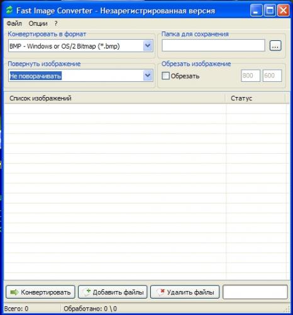
Task: Click the browse folder ... button
Action: click(x=275, y=45)
